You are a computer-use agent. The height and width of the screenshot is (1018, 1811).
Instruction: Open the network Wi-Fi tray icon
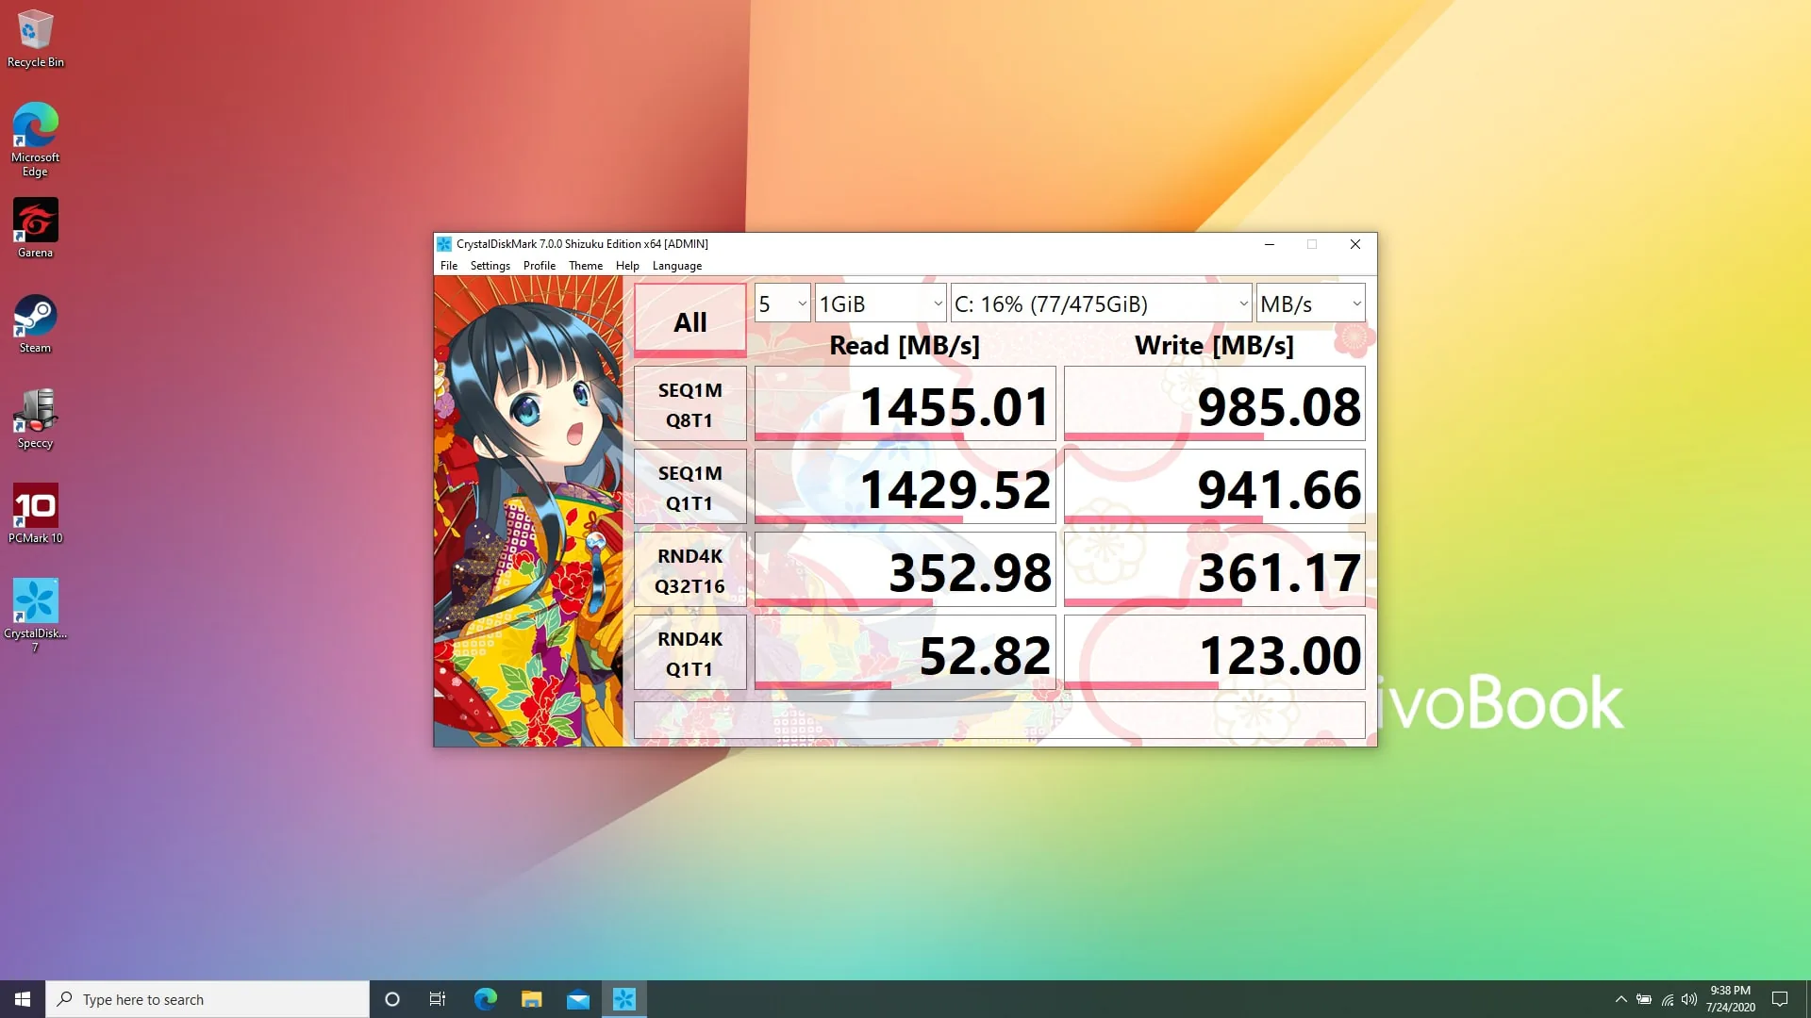point(1667,999)
